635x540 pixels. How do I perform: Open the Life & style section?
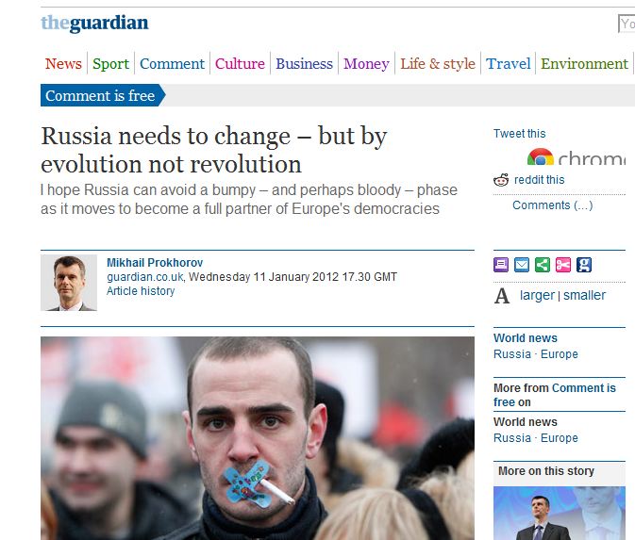[x=438, y=63]
